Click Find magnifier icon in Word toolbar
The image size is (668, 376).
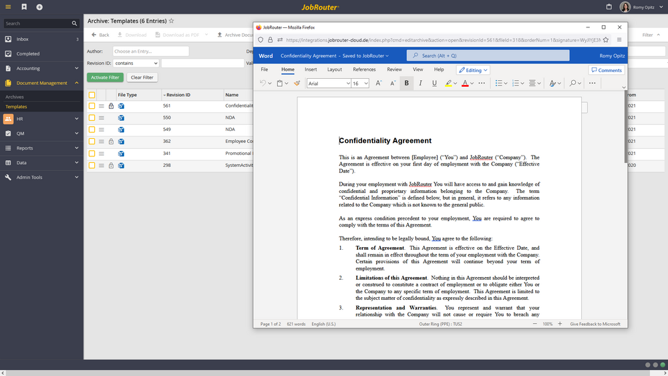(572, 83)
